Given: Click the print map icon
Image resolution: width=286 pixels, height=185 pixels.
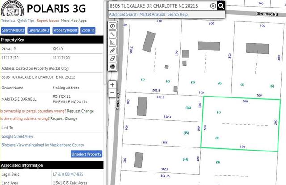Looking at the screenshot, I should [112, 67].
